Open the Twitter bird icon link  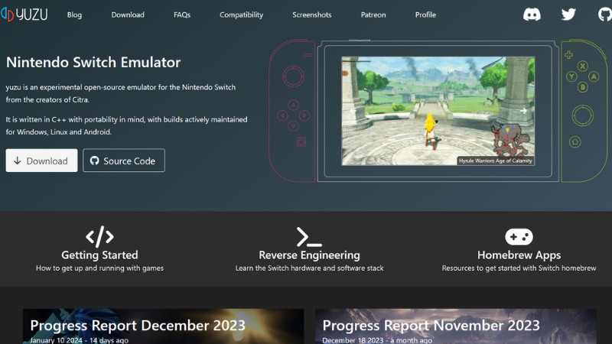point(568,15)
